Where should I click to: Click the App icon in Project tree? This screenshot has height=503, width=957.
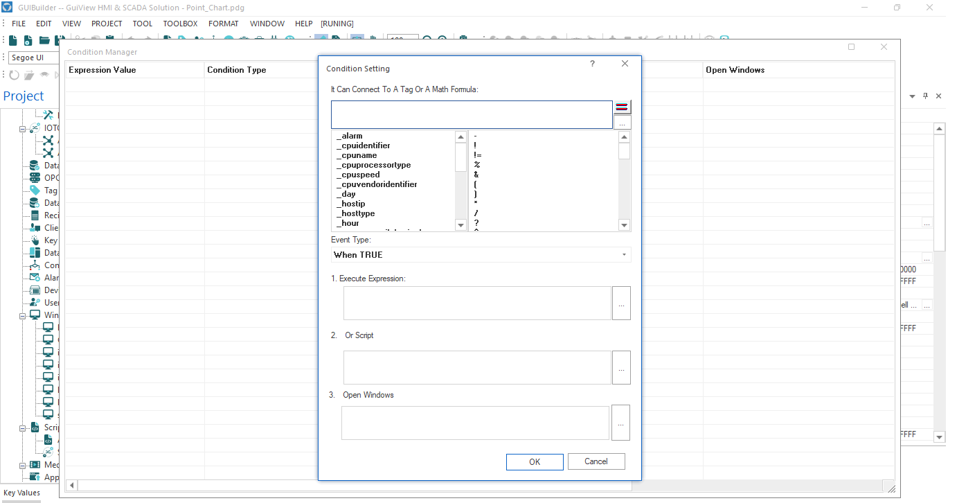tap(34, 477)
